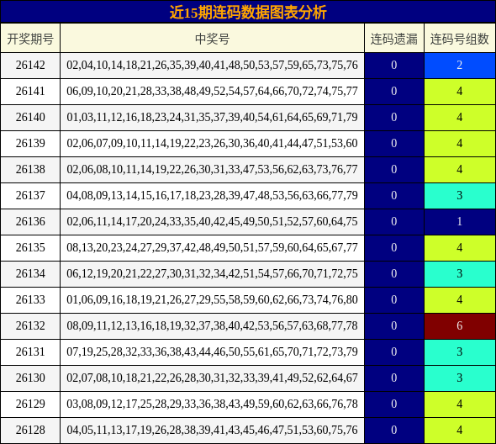The width and height of the screenshot is (496, 444).
Task: Click 连码遗漏 value 0 for period 26132
Action: 393,325
